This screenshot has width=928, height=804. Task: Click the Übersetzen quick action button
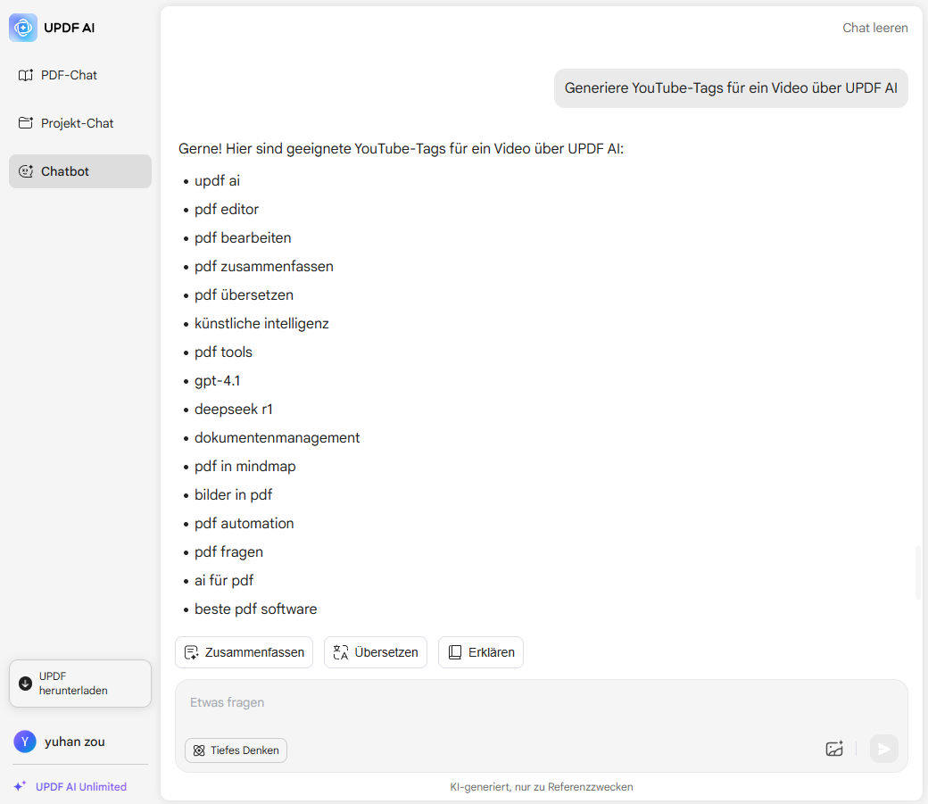click(x=376, y=651)
